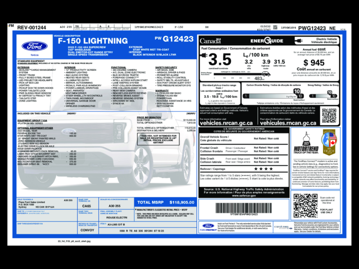Click the TOTAL MSRP $118,905.00 box
This screenshot has width=359, height=269.
(x=166, y=203)
